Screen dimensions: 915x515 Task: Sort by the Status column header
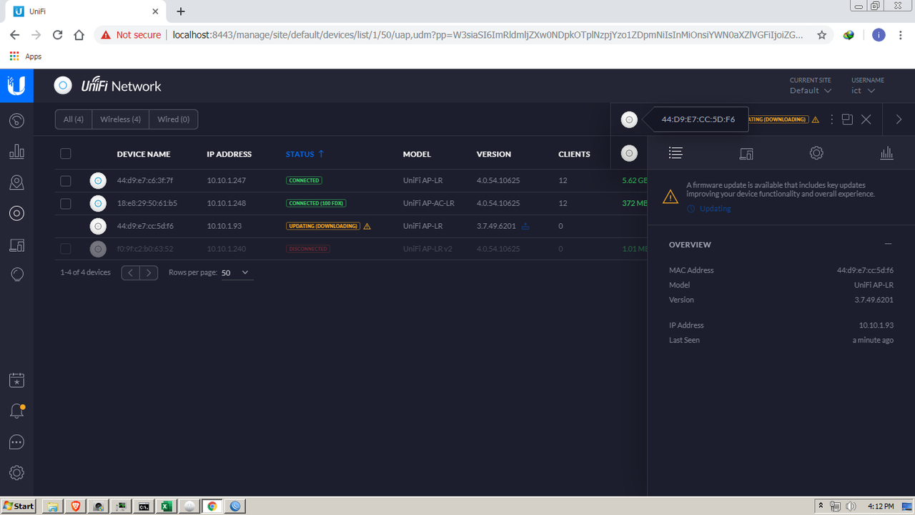pos(305,154)
